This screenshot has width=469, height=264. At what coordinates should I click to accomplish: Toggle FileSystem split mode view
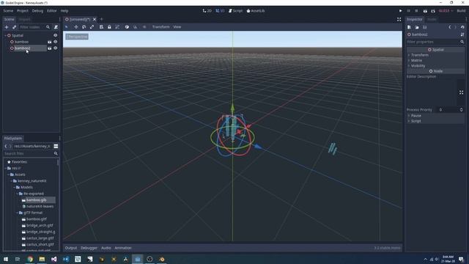pyautogui.click(x=56, y=147)
